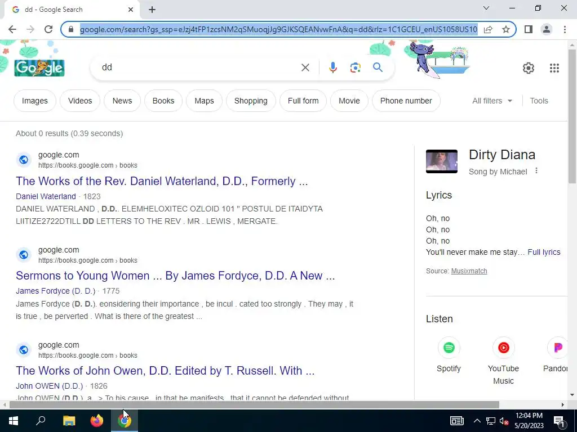Show hidden system tray icons
577x432 pixels.
477,421
